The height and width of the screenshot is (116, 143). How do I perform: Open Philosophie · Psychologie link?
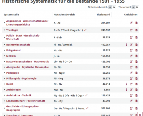click(x=21, y=79)
